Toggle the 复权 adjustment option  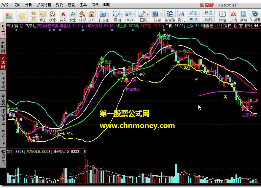[x=227, y=26]
